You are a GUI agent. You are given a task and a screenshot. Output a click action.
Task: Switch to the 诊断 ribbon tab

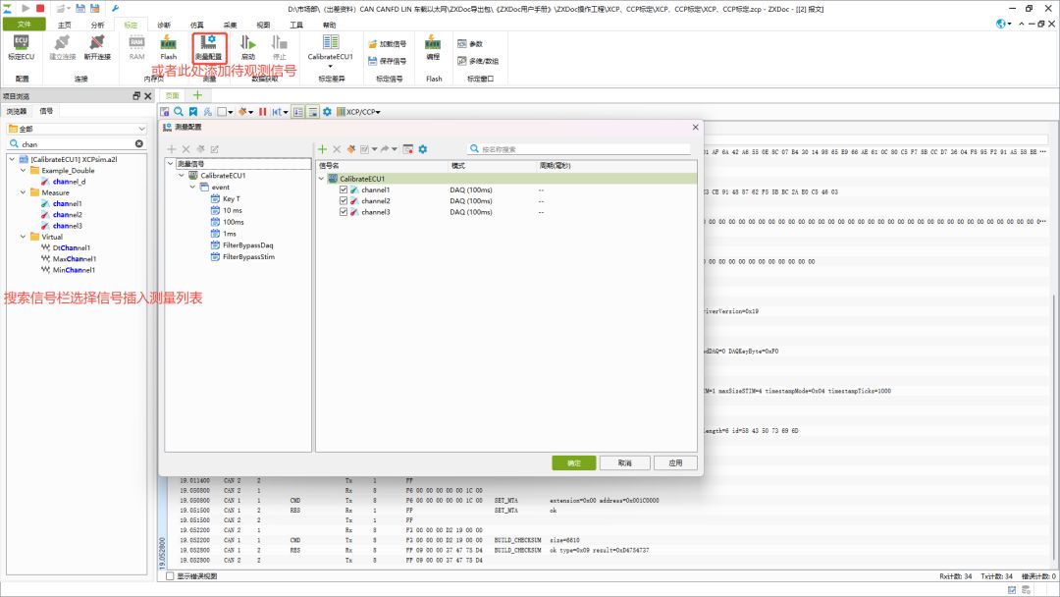tap(164, 25)
